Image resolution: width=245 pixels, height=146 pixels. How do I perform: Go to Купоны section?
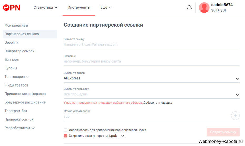click(x=11, y=68)
